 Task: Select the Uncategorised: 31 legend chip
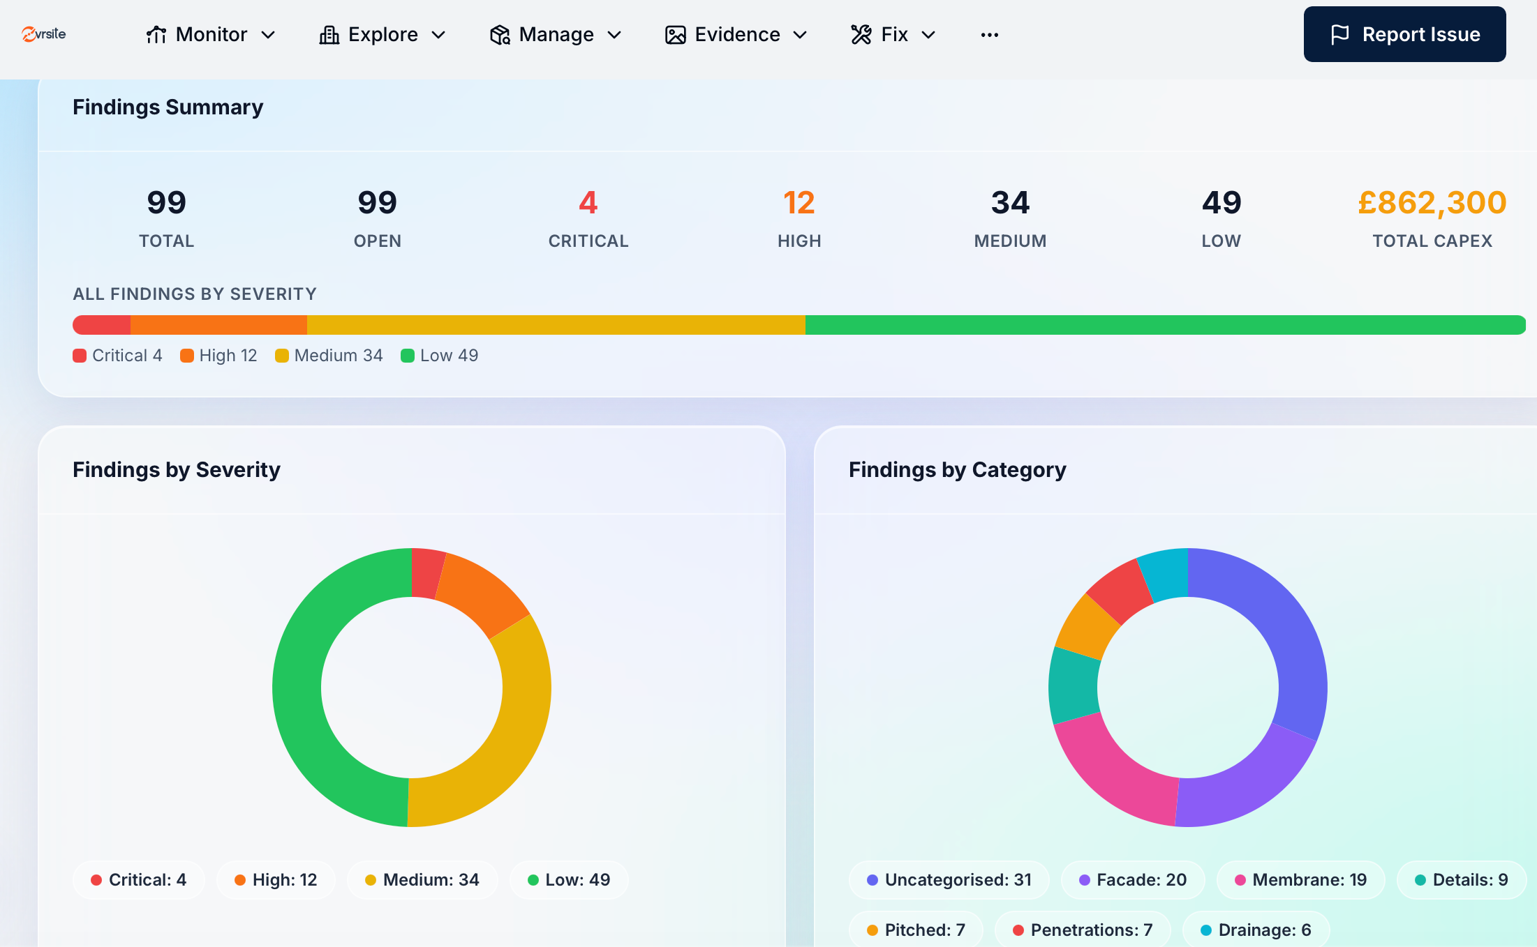tap(949, 879)
